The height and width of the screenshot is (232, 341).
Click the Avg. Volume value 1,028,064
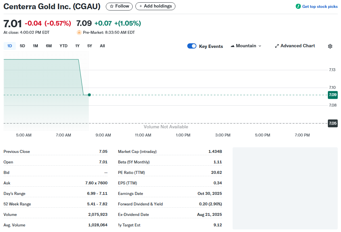pos(98,225)
